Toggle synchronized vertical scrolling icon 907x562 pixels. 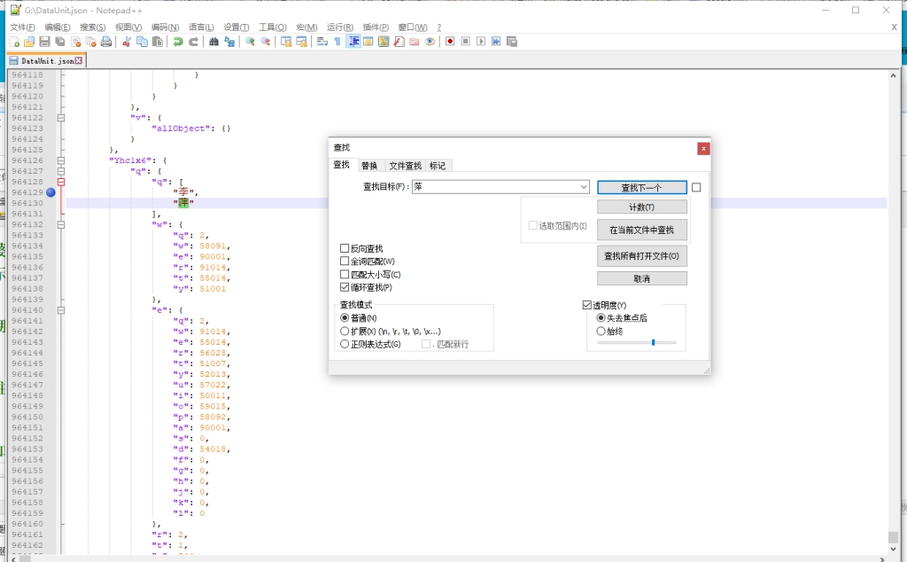[286, 42]
